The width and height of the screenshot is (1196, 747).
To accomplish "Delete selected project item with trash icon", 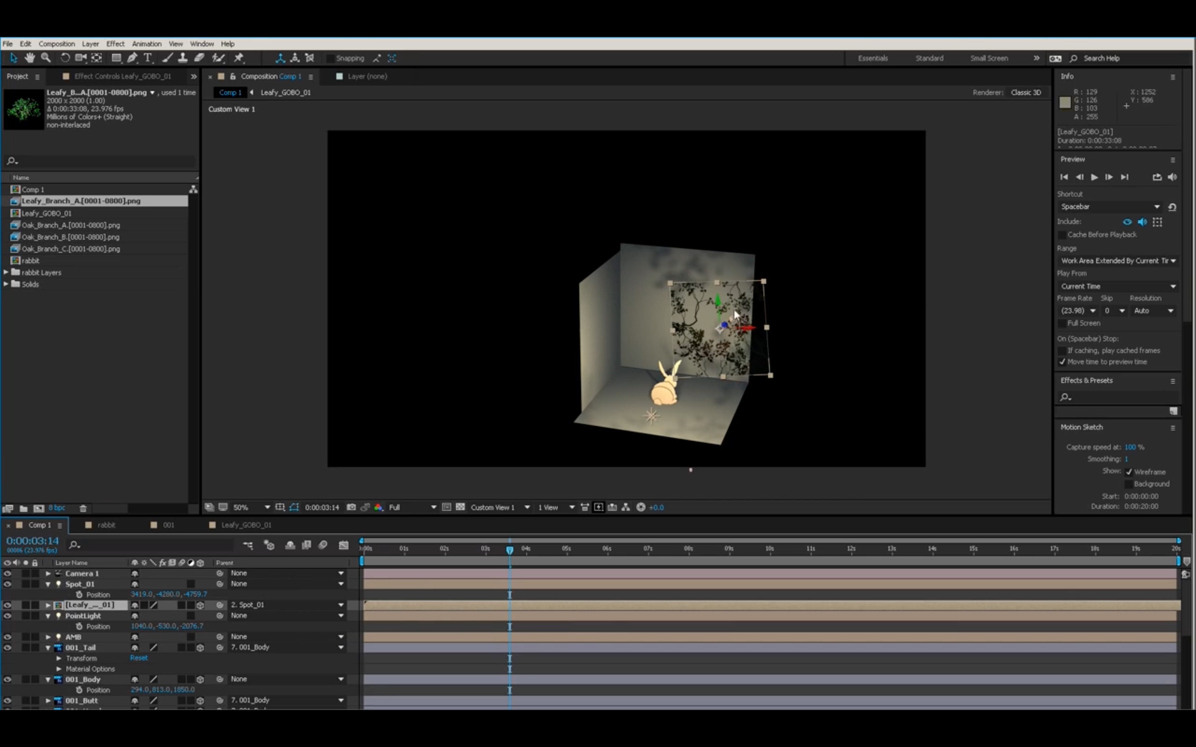I will pos(83,508).
